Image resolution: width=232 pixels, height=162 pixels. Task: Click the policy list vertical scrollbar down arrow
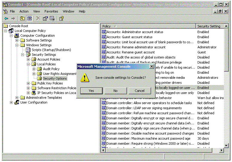click(227, 146)
